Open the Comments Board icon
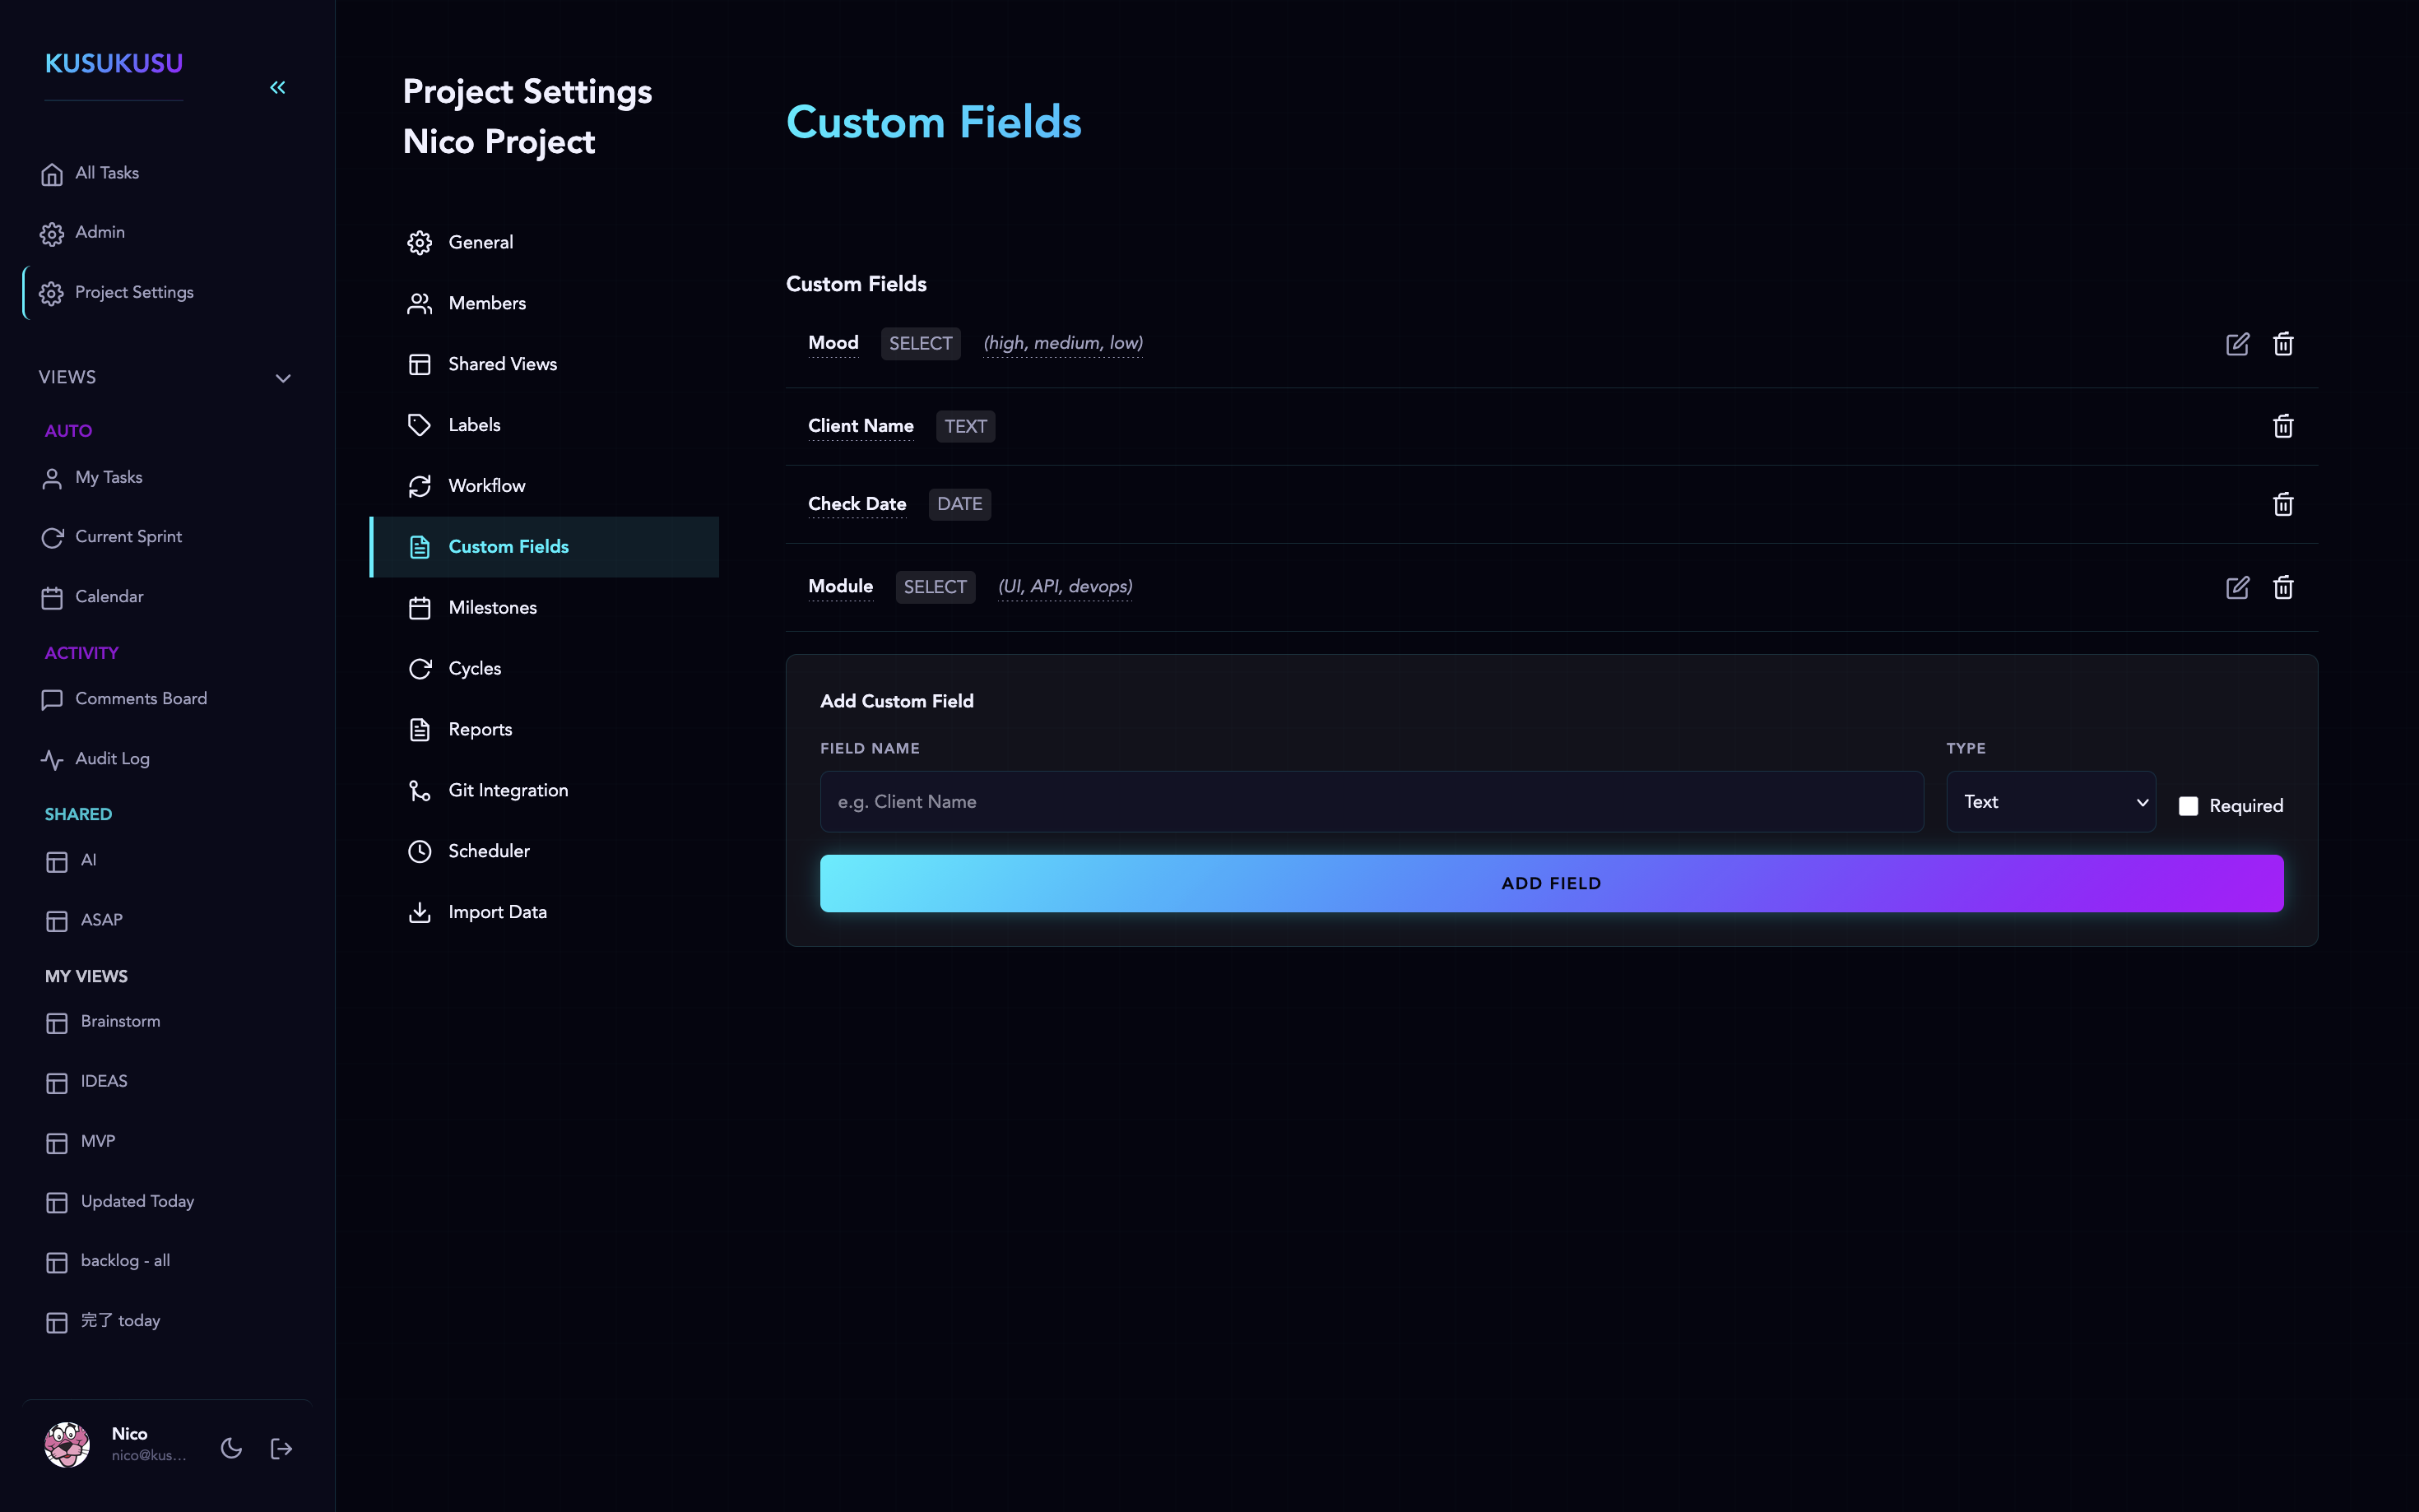 click(53, 699)
